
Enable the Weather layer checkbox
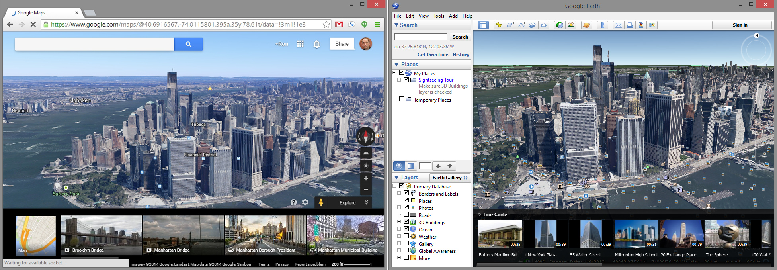point(406,236)
